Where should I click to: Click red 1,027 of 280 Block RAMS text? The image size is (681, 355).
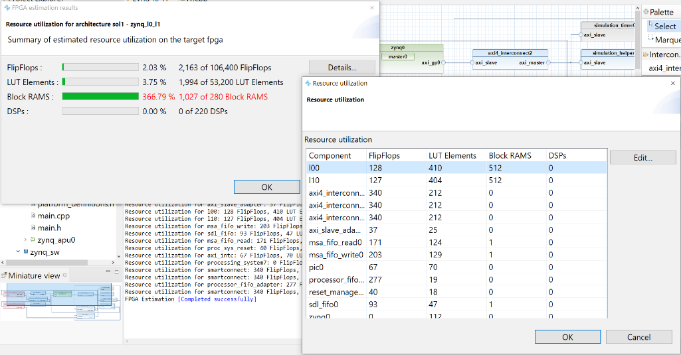pos(223,97)
